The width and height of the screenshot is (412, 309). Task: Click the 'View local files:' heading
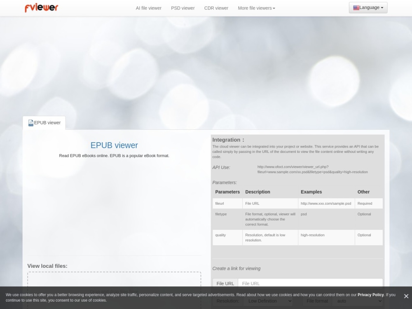pyautogui.click(x=47, y=266)
